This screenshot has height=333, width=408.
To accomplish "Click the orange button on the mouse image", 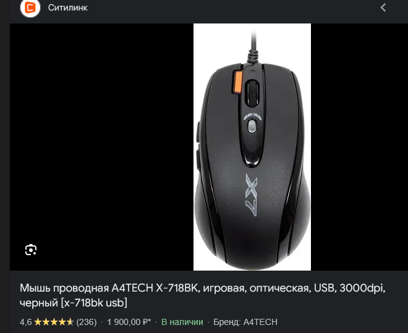I will point(237,82).
